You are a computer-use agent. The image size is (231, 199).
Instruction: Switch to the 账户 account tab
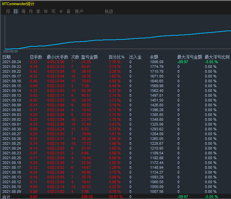[79, 11]
